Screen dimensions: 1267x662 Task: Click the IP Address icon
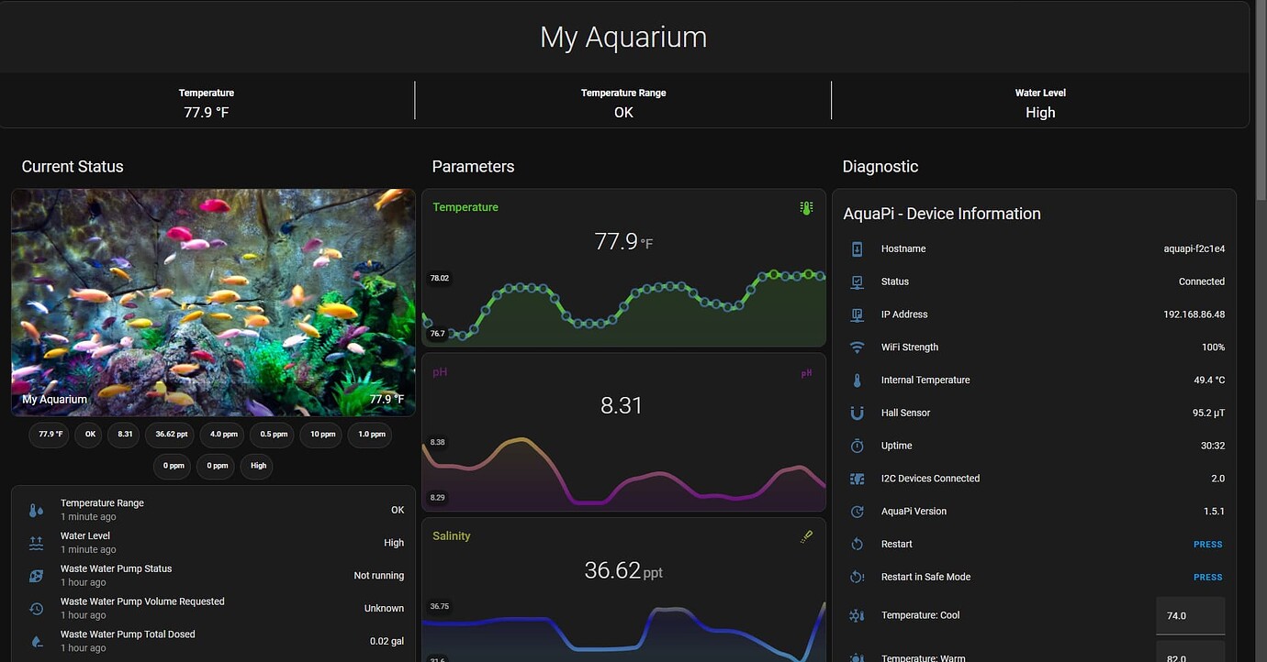click(x=857, y=314)
